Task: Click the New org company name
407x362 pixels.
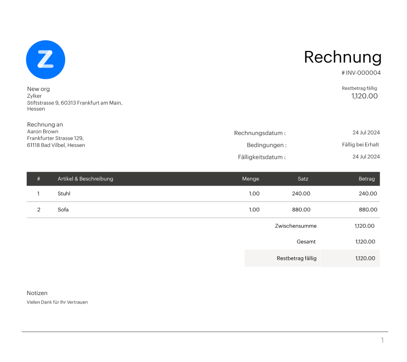Action: point(38,89)
